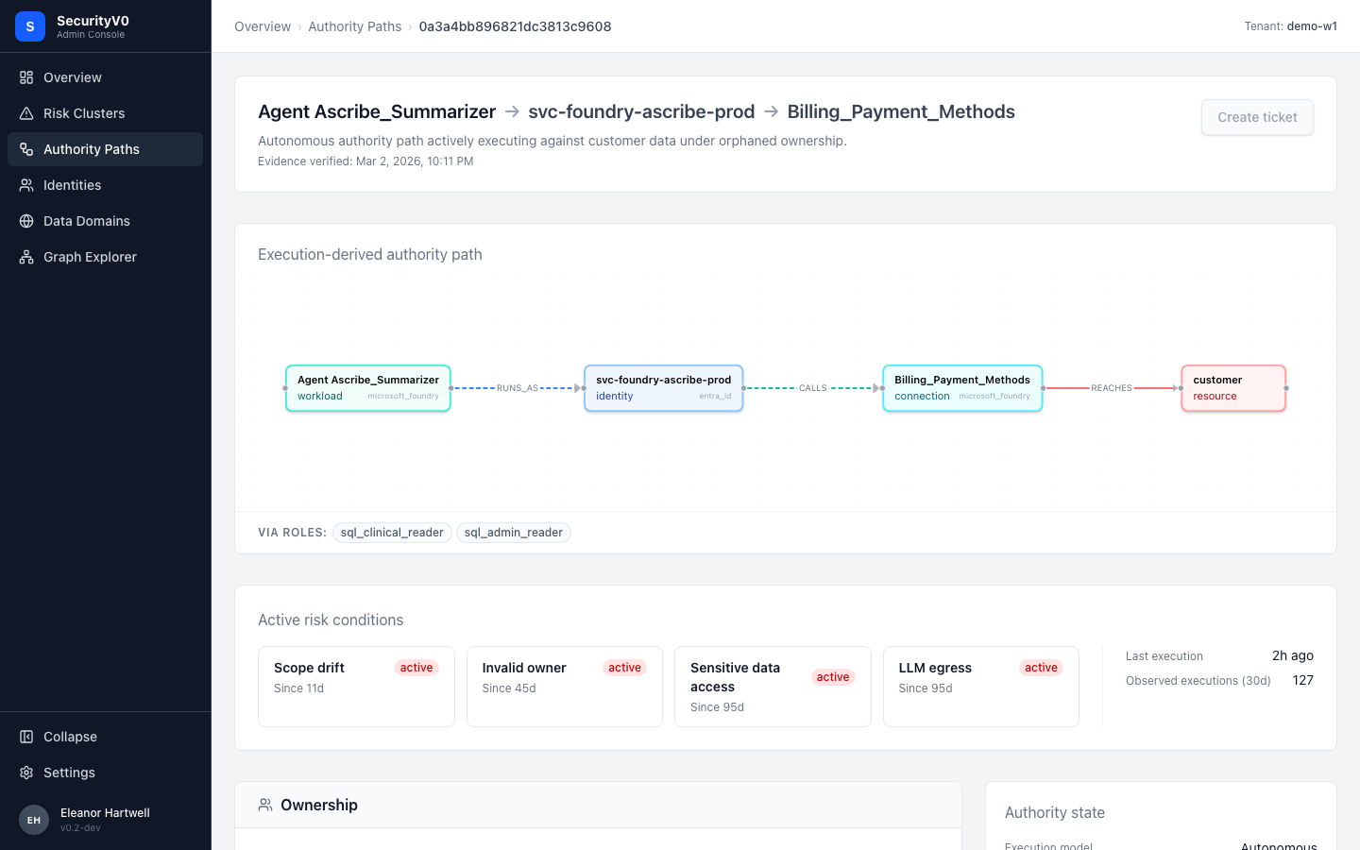This screenshot has width=1360, height=850.
Task: Click the EH user avatar
Action: click(x=34, y=820)
